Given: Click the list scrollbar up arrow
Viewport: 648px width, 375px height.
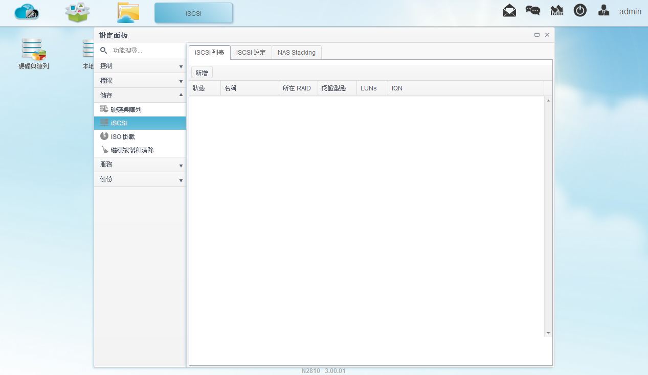Looking at the screenshot, I should [548, 101].
